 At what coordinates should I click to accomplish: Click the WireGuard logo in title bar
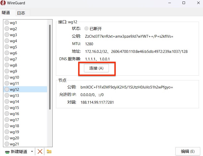[x=4, y=3]
